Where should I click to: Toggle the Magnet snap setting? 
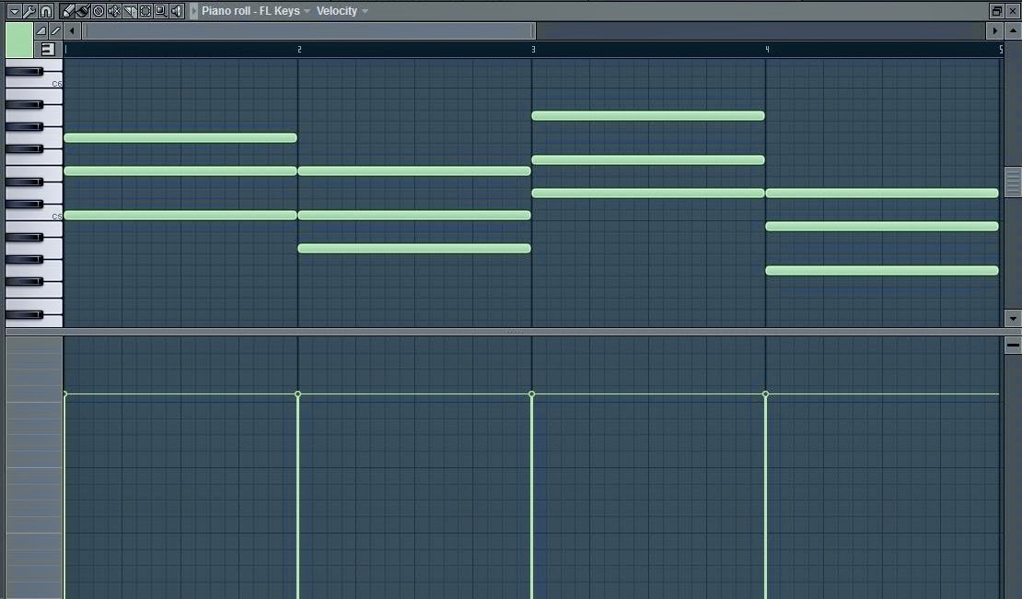point(44,10)
